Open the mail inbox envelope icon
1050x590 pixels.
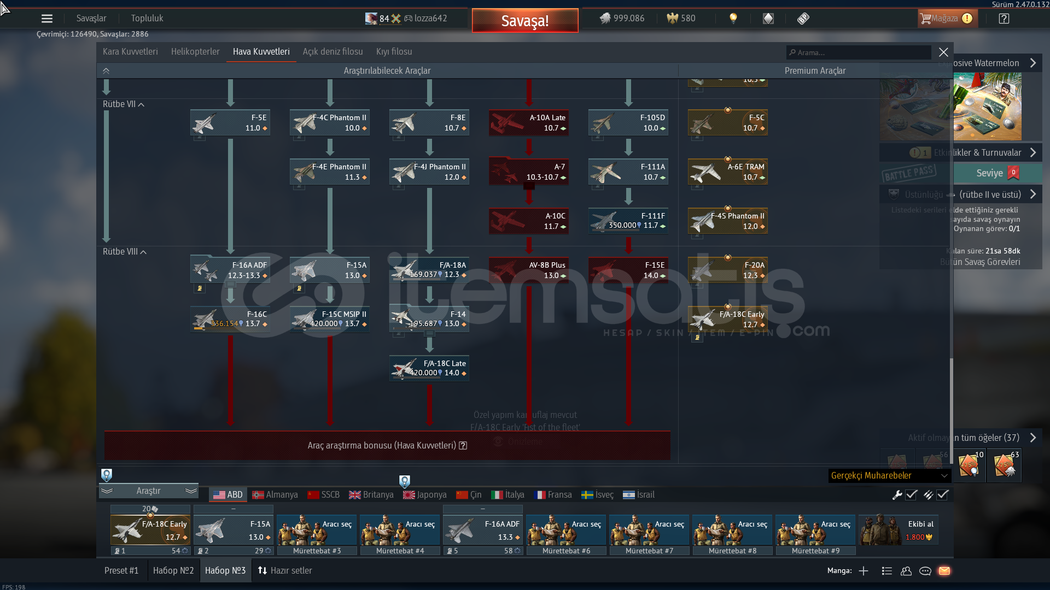(x=944, y=571)
